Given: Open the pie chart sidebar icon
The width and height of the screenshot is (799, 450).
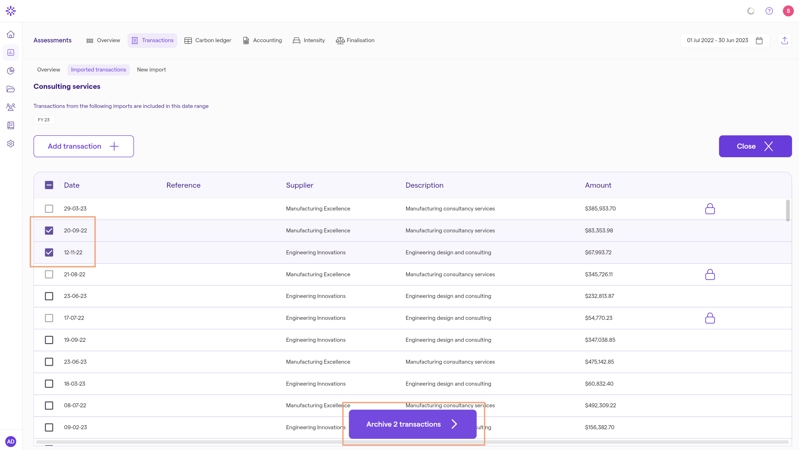Looking at the screenshot, I should (x=11, y=71).
